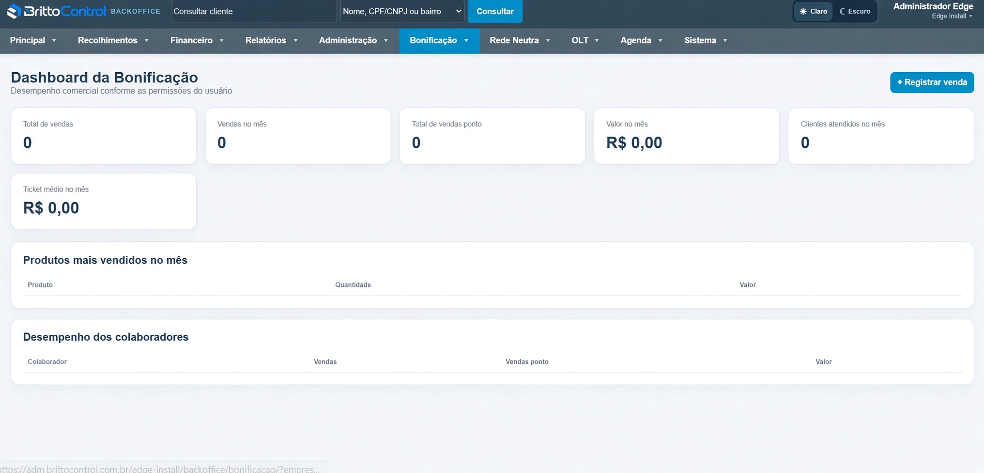Switch to Escuro dark theme
984x473 pixels.
[855, 11]
